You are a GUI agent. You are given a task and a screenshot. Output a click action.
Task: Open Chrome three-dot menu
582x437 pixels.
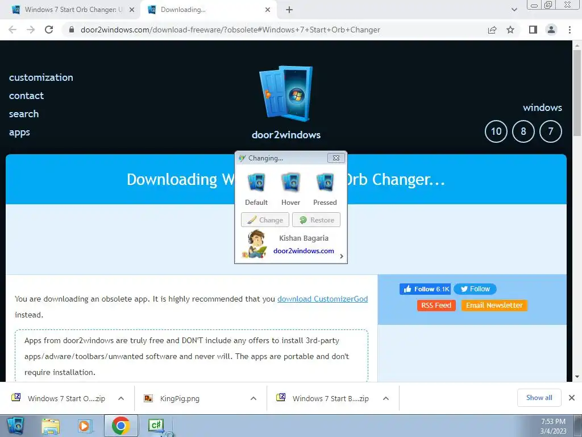(x=569, y=30)
